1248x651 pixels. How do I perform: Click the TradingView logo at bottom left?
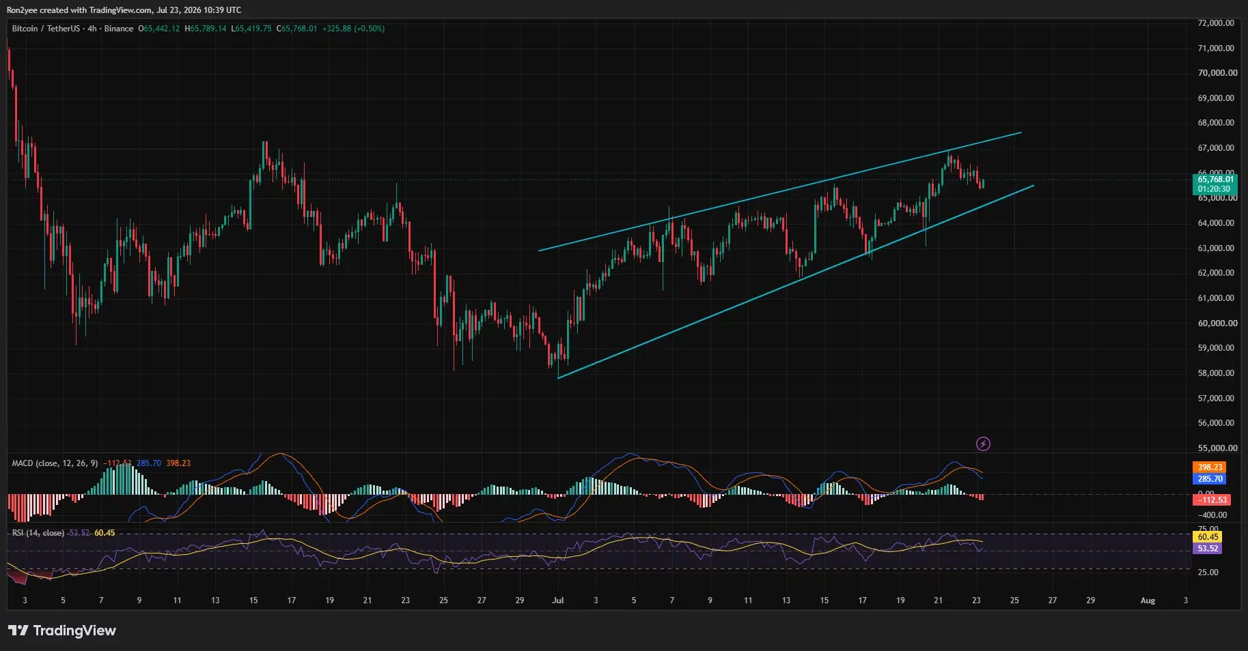[62, 631]
